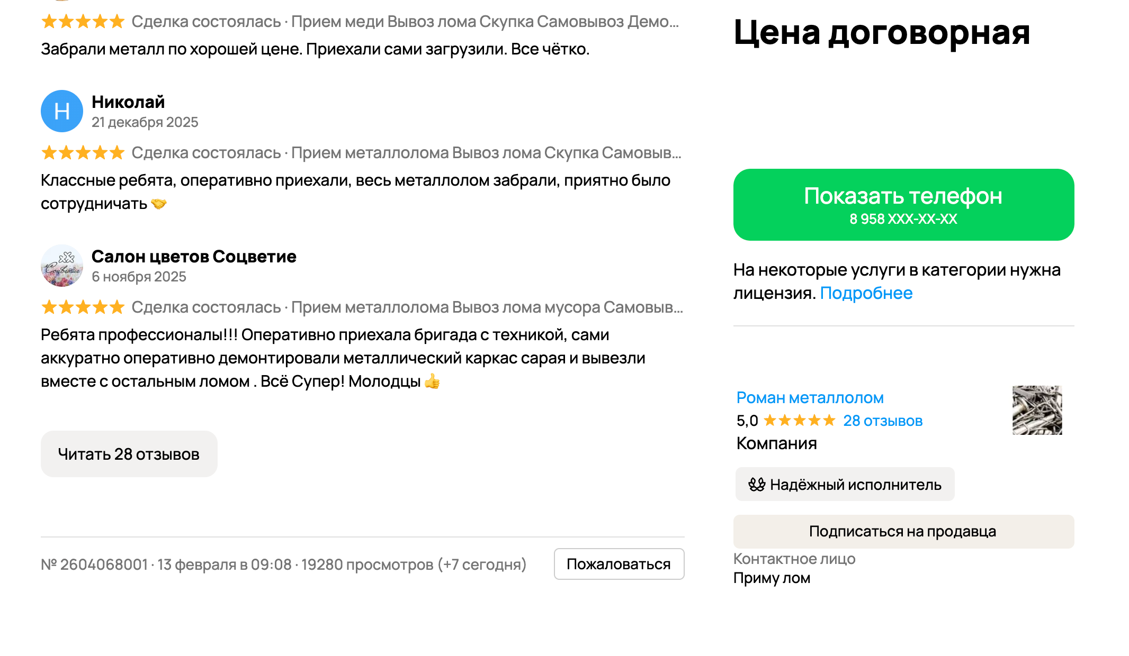Open the 28 отзывов link

click(882, 421)
